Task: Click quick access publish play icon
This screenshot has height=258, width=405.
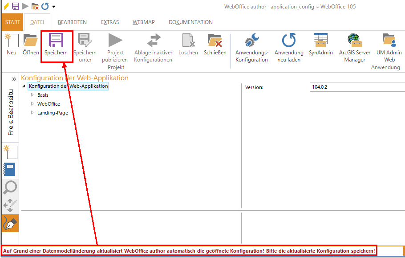Action: click(x=25, y=6)
